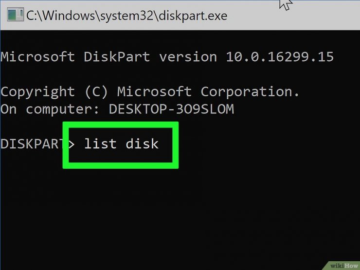Click the computer name DESKTOP-3O9SLOM
Viewport: 360px width, 270px height.
click(171, 109)
